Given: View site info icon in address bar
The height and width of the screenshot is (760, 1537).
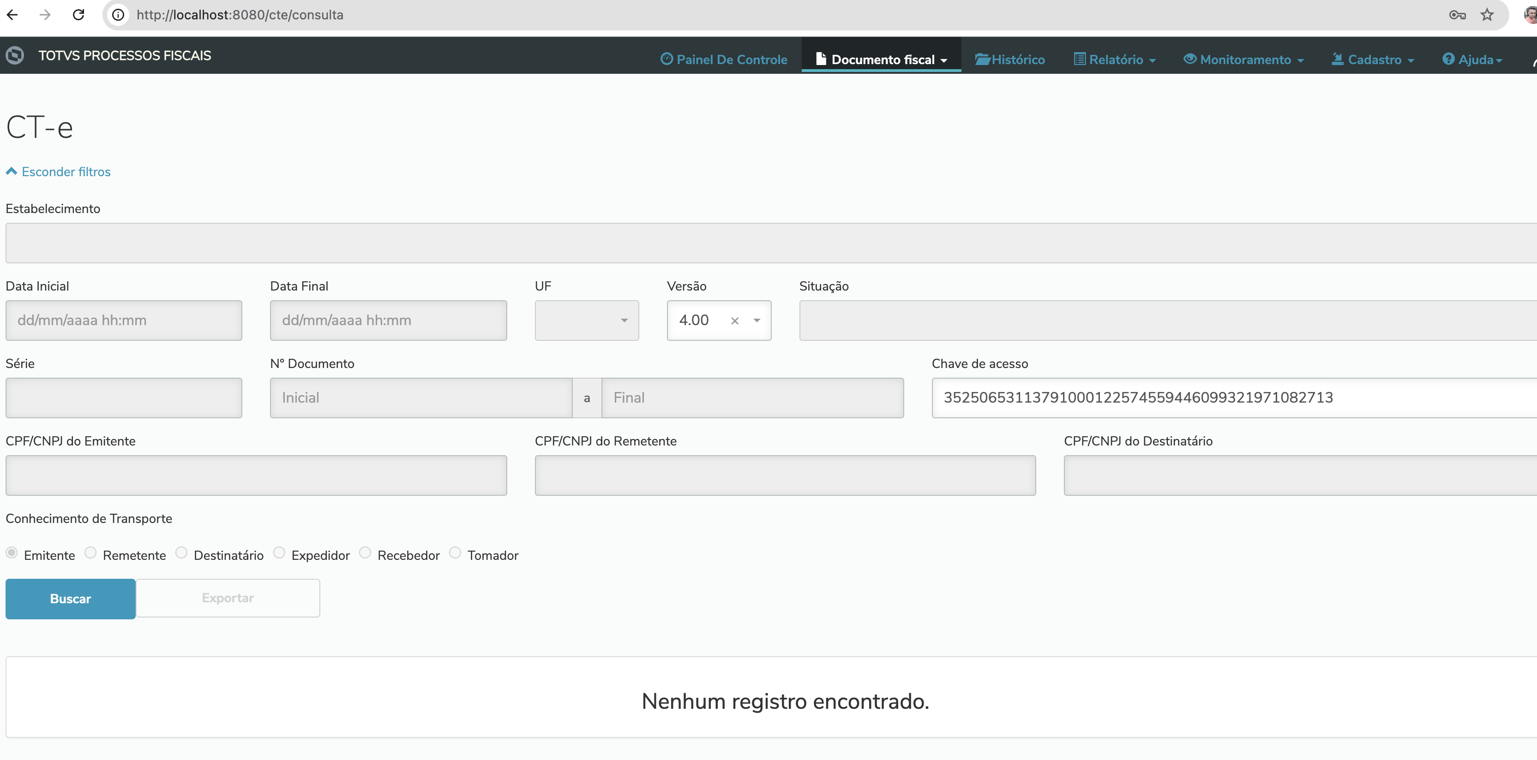Looking at the screenshot, I should tap(118, 15).
